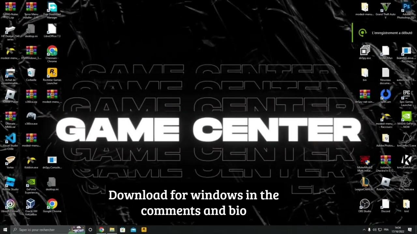Launch NVIDIA GeForce NOW shortcut
The height and width of the screenshot is (234, 417).
[406, 120]
